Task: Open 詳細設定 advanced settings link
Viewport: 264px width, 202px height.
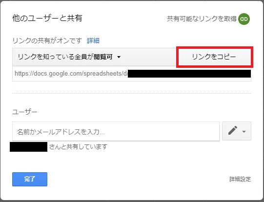Action: [240, 179]
